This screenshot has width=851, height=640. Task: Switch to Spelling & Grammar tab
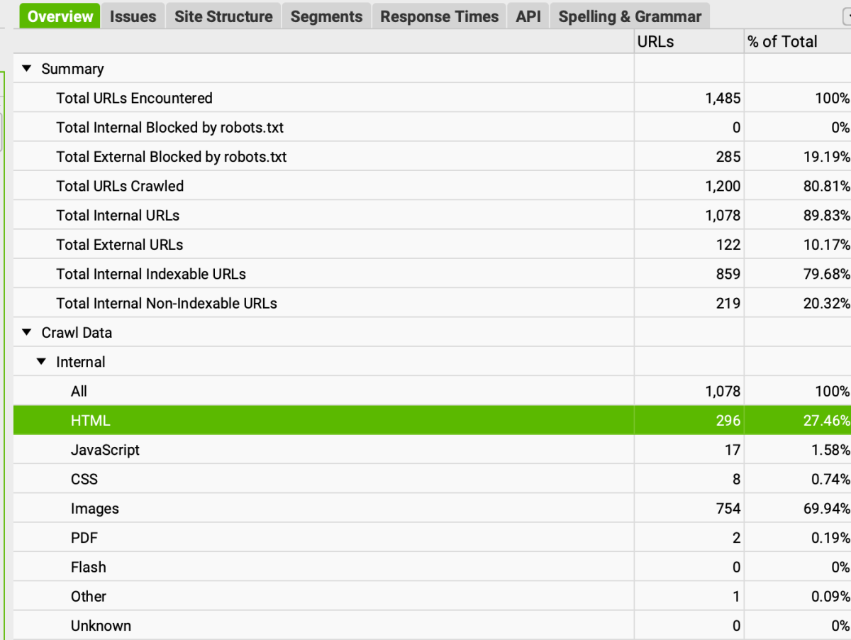[630, 16]
